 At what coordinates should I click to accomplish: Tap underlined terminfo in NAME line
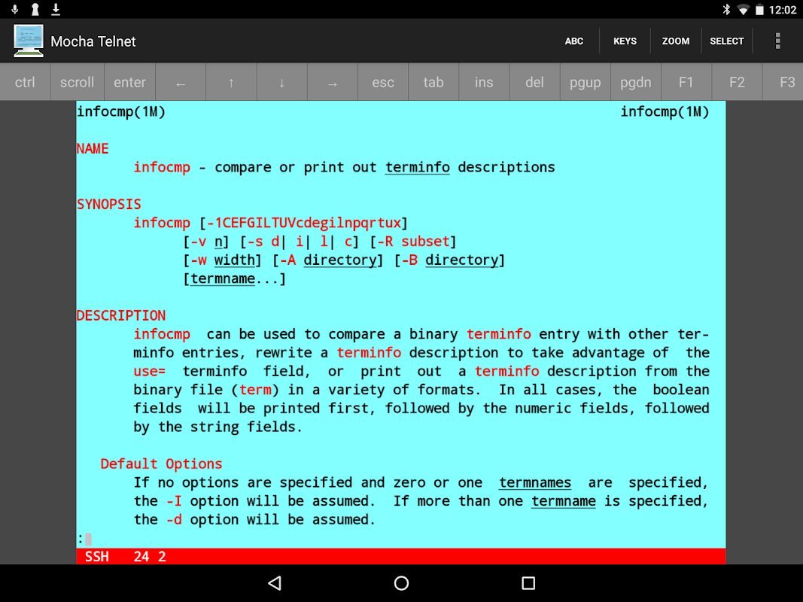pyautogui.click(x=418, y=167)
